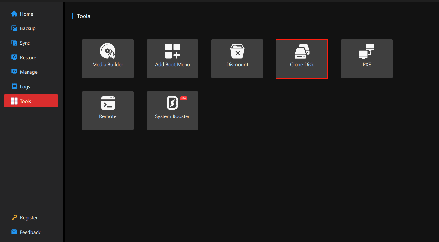The image size is (439, 242).
Task: Open the Add Boot Menu tile
Action: tap(172, 59)
